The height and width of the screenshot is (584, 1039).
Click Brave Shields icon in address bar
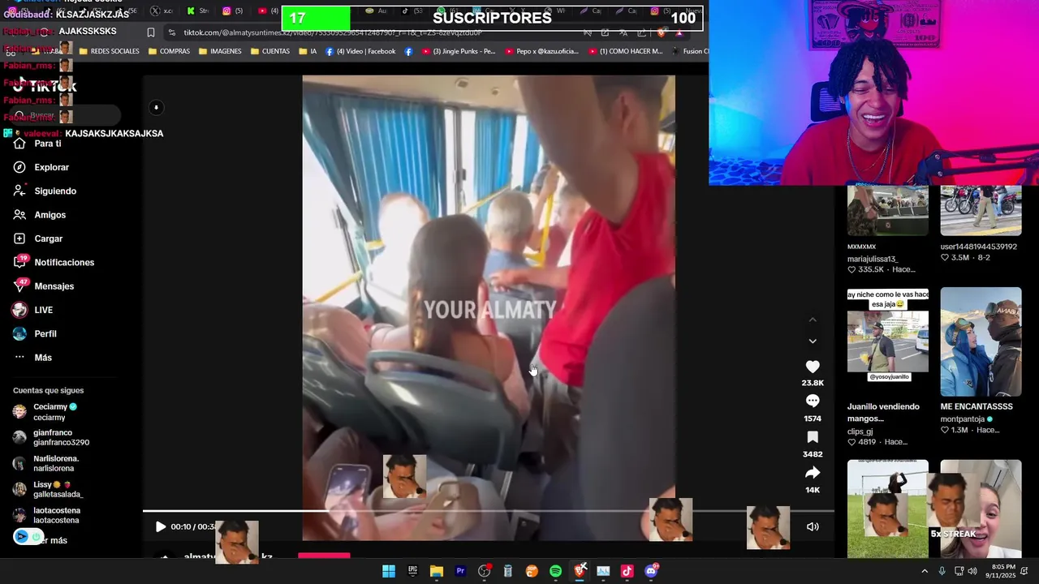(x=662, y=32)
